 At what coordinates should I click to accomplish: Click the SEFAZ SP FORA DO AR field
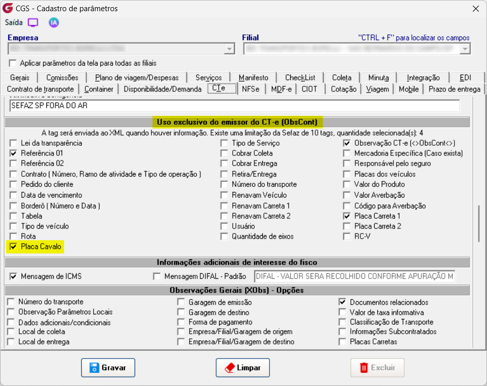(x=235, y=106)
